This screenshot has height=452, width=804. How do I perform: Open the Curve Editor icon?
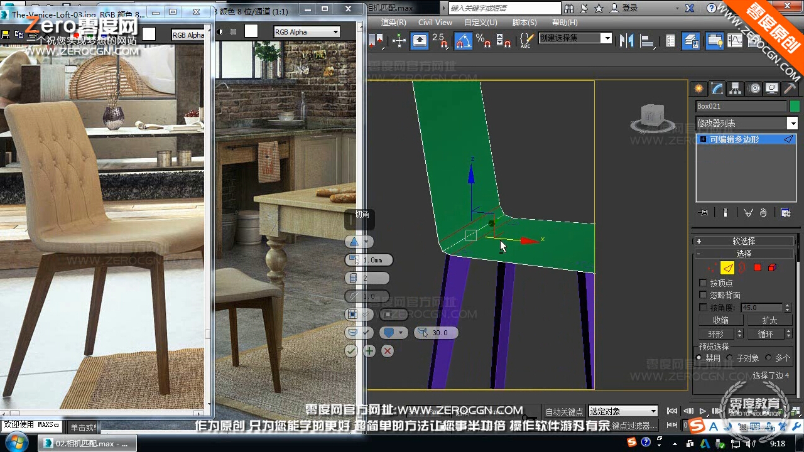tap(735, 41)
